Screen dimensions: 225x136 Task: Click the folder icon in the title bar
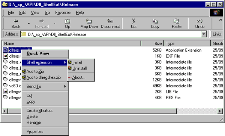[4, 4]
